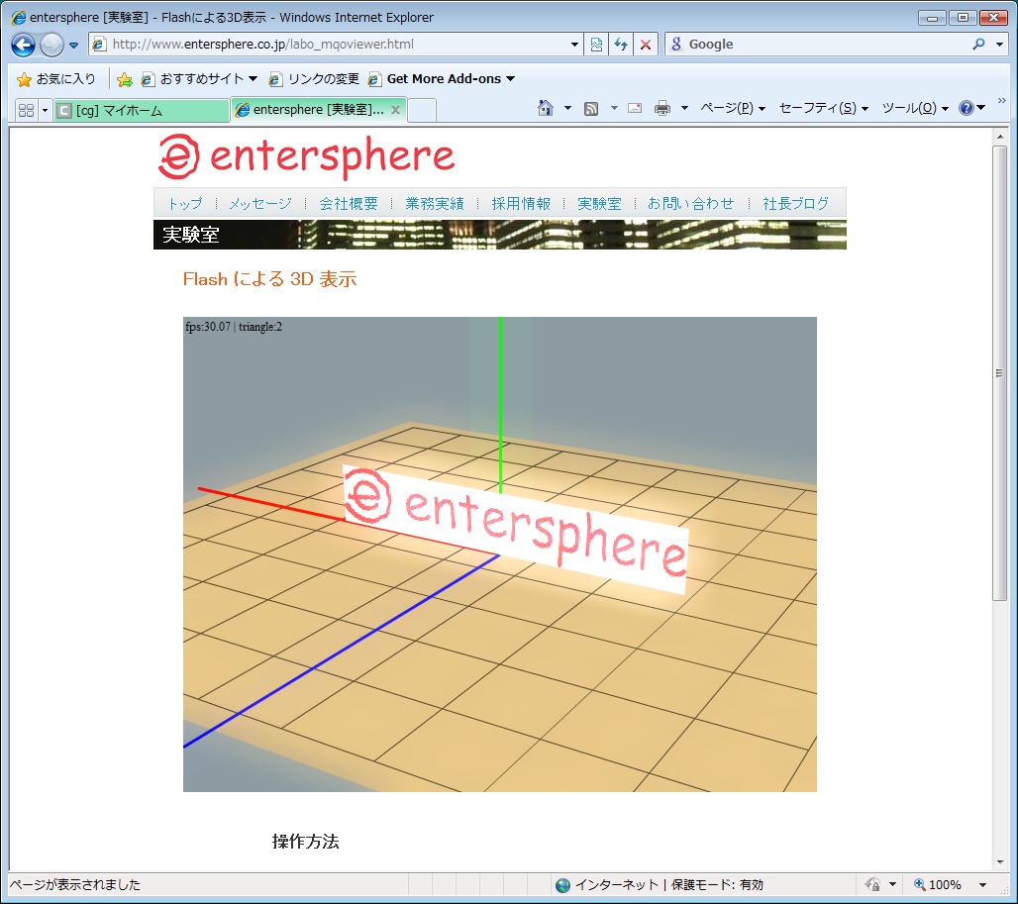1018x904 pixels.
Task: Open the tab list dropdown arrow
Action: pos(45,110)
